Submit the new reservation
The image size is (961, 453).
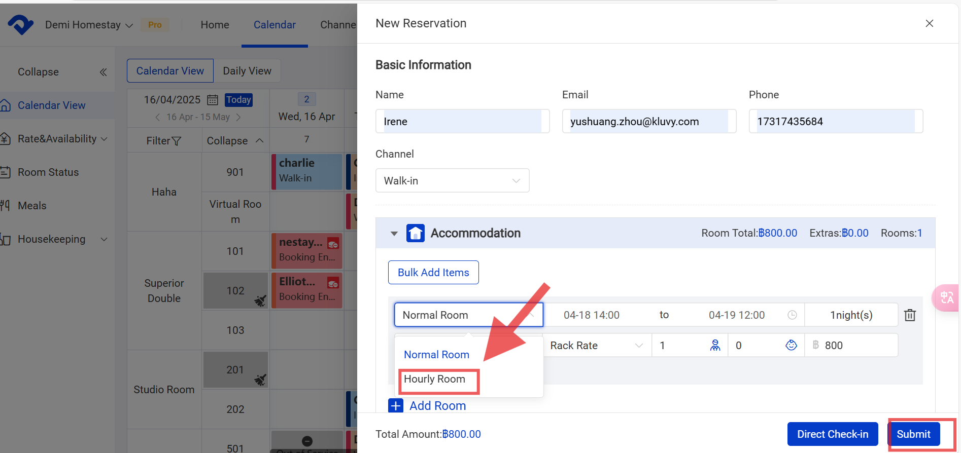point(913,434)
